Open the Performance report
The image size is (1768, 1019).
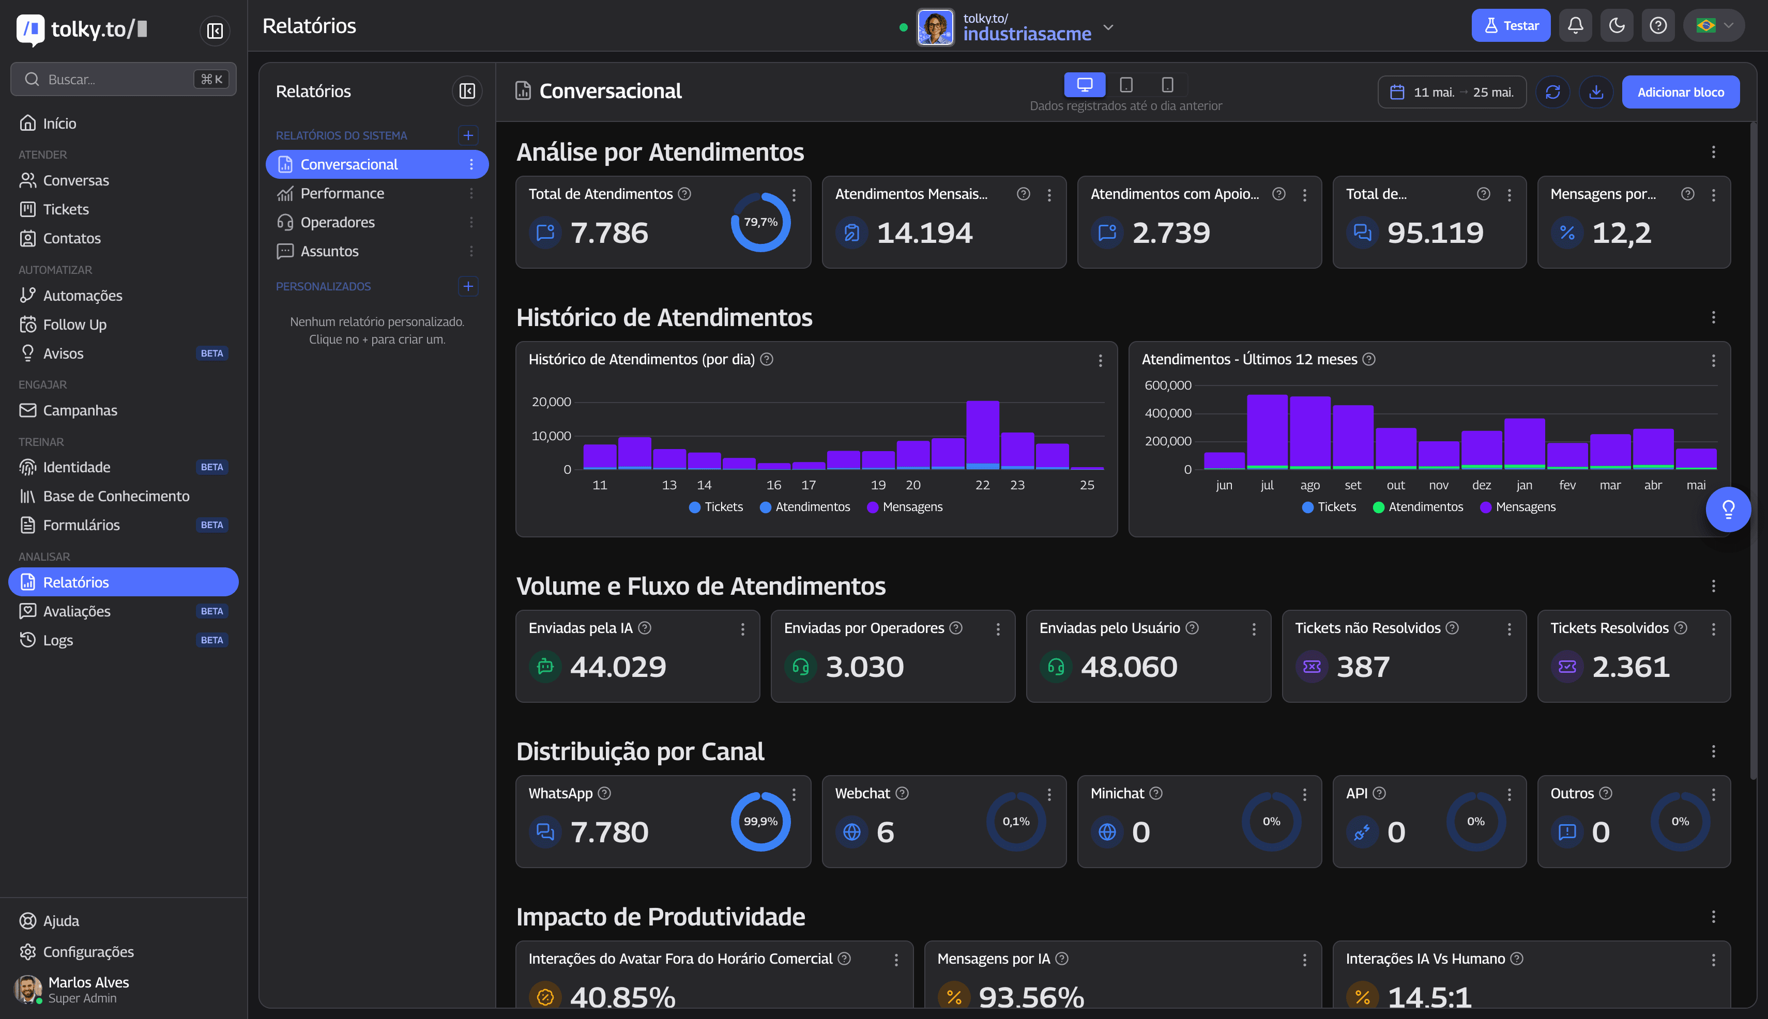tap(377, 193)
